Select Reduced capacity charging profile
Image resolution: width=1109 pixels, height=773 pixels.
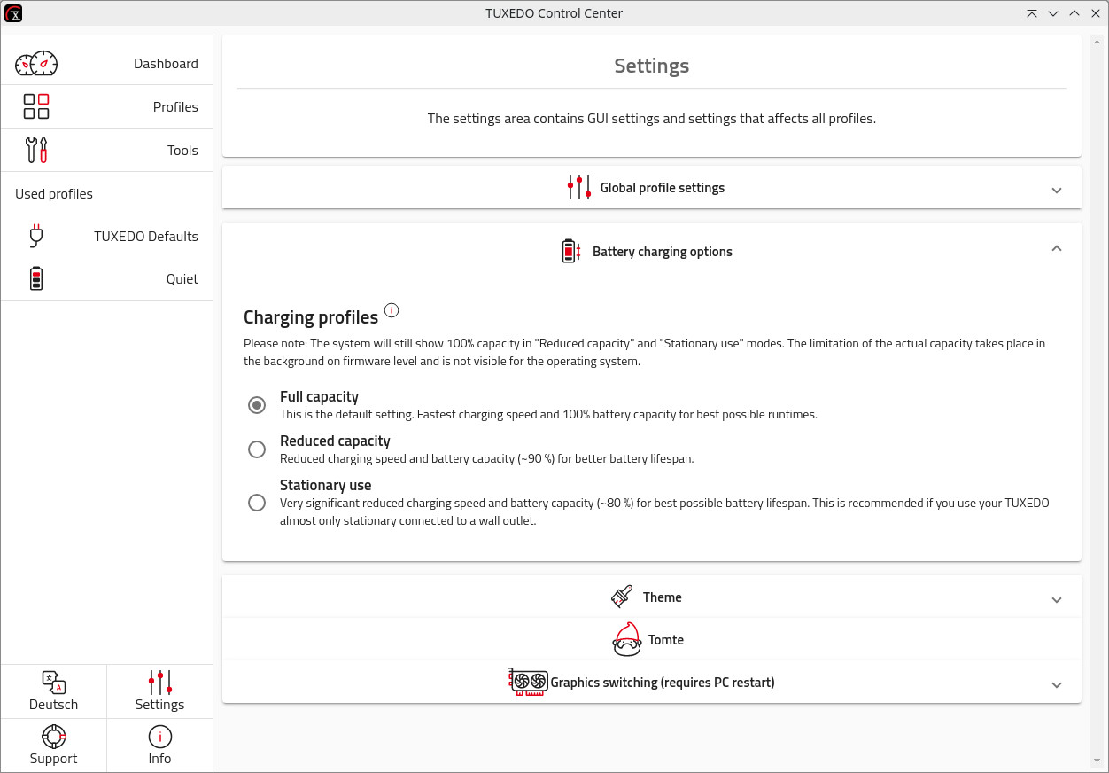[257, 449]
